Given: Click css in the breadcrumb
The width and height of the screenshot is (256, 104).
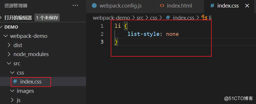Looking at the screenshot, I should click(154, 18).
